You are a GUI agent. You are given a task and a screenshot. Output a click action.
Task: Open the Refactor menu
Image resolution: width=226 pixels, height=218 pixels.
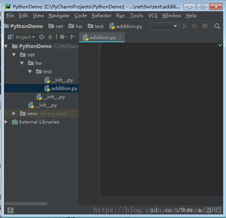(x=101, y=16)
